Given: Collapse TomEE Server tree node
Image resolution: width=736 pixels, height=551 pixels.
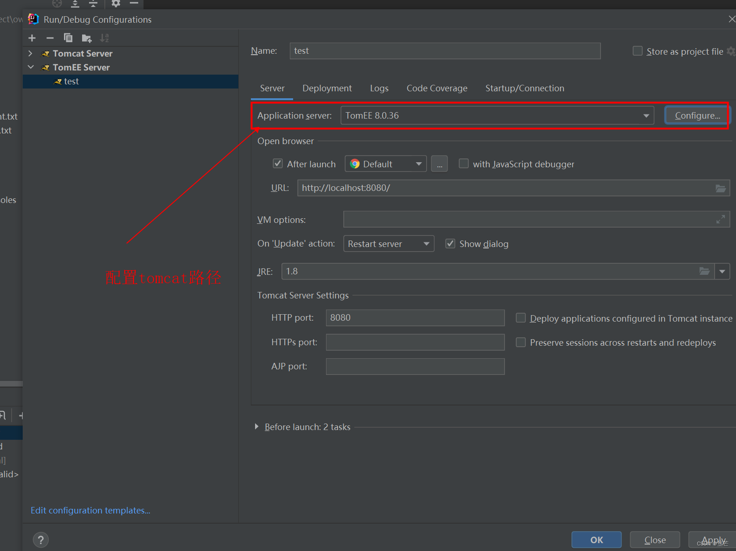Looking at the screenshot, I should [31, 67].
